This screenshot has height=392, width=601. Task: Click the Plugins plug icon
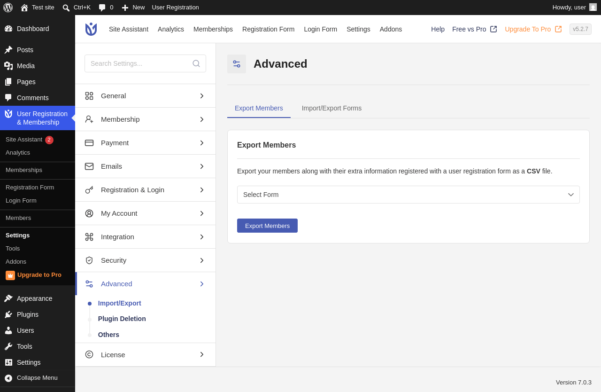(x=8, y=314)
